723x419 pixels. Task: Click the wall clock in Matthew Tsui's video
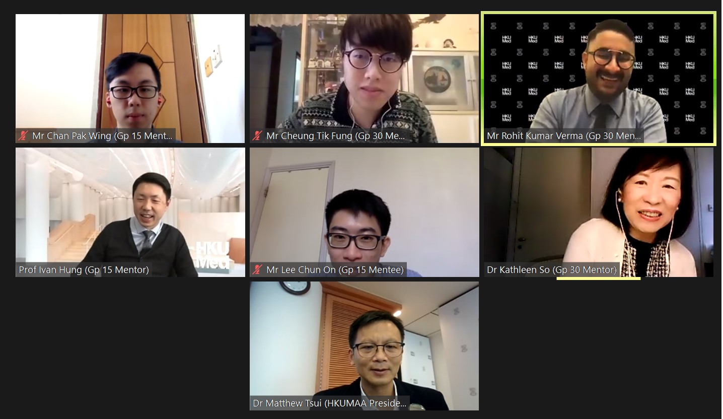tap(295, 287)
